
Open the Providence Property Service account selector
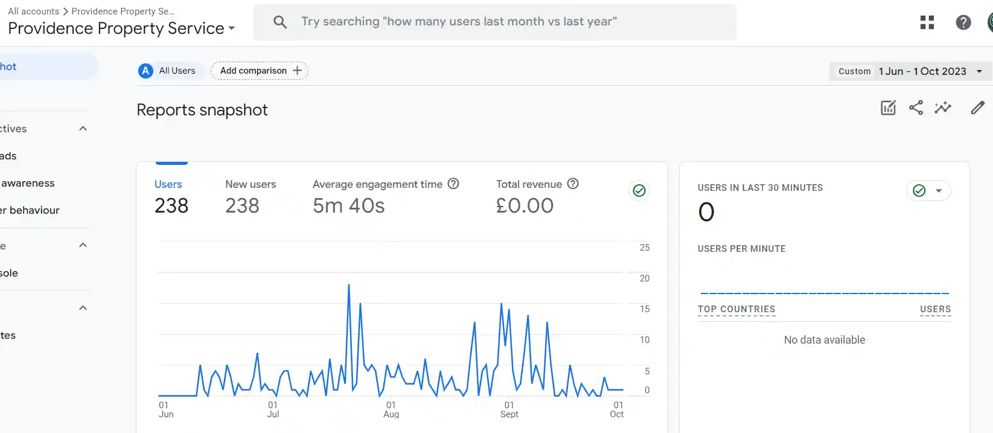pos(121,28)
